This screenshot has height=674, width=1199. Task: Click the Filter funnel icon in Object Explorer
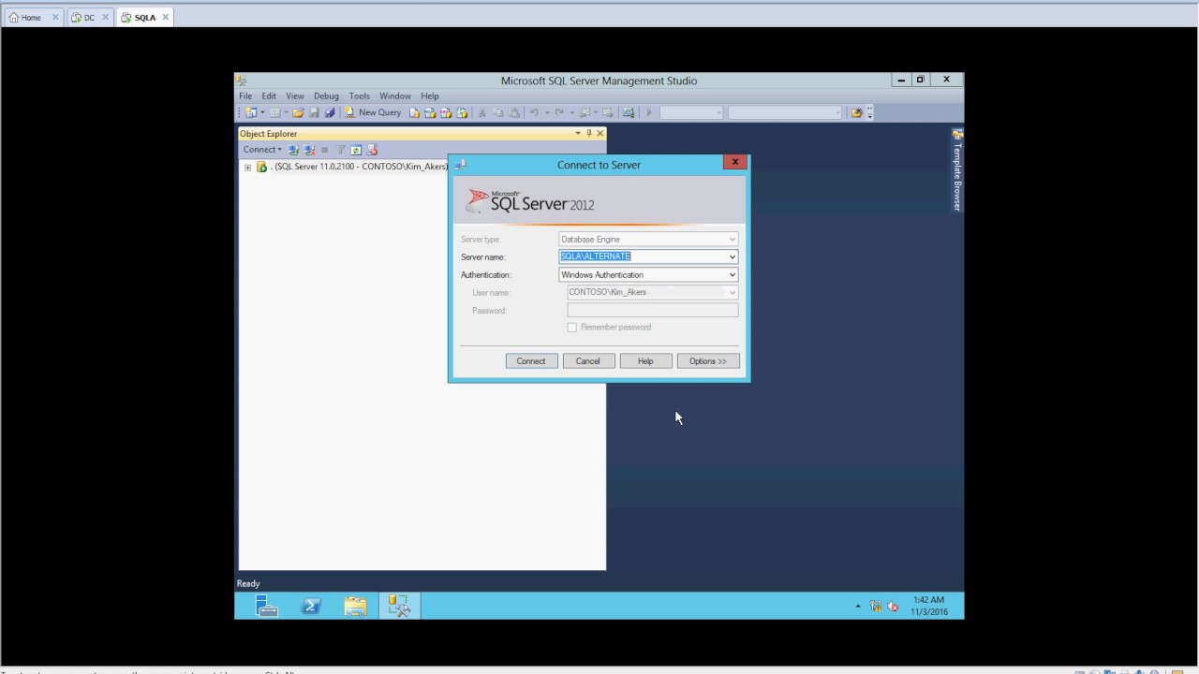pos(341,150)
